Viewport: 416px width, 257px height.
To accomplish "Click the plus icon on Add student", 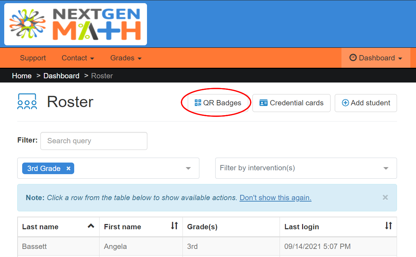I will [345, 103].
